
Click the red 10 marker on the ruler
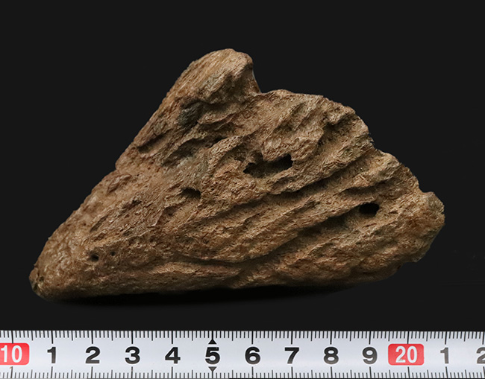[14, 354]
